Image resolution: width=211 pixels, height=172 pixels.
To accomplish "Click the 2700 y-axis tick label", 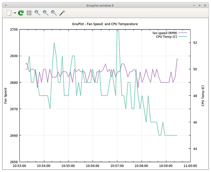I will (x=14, y=29).
